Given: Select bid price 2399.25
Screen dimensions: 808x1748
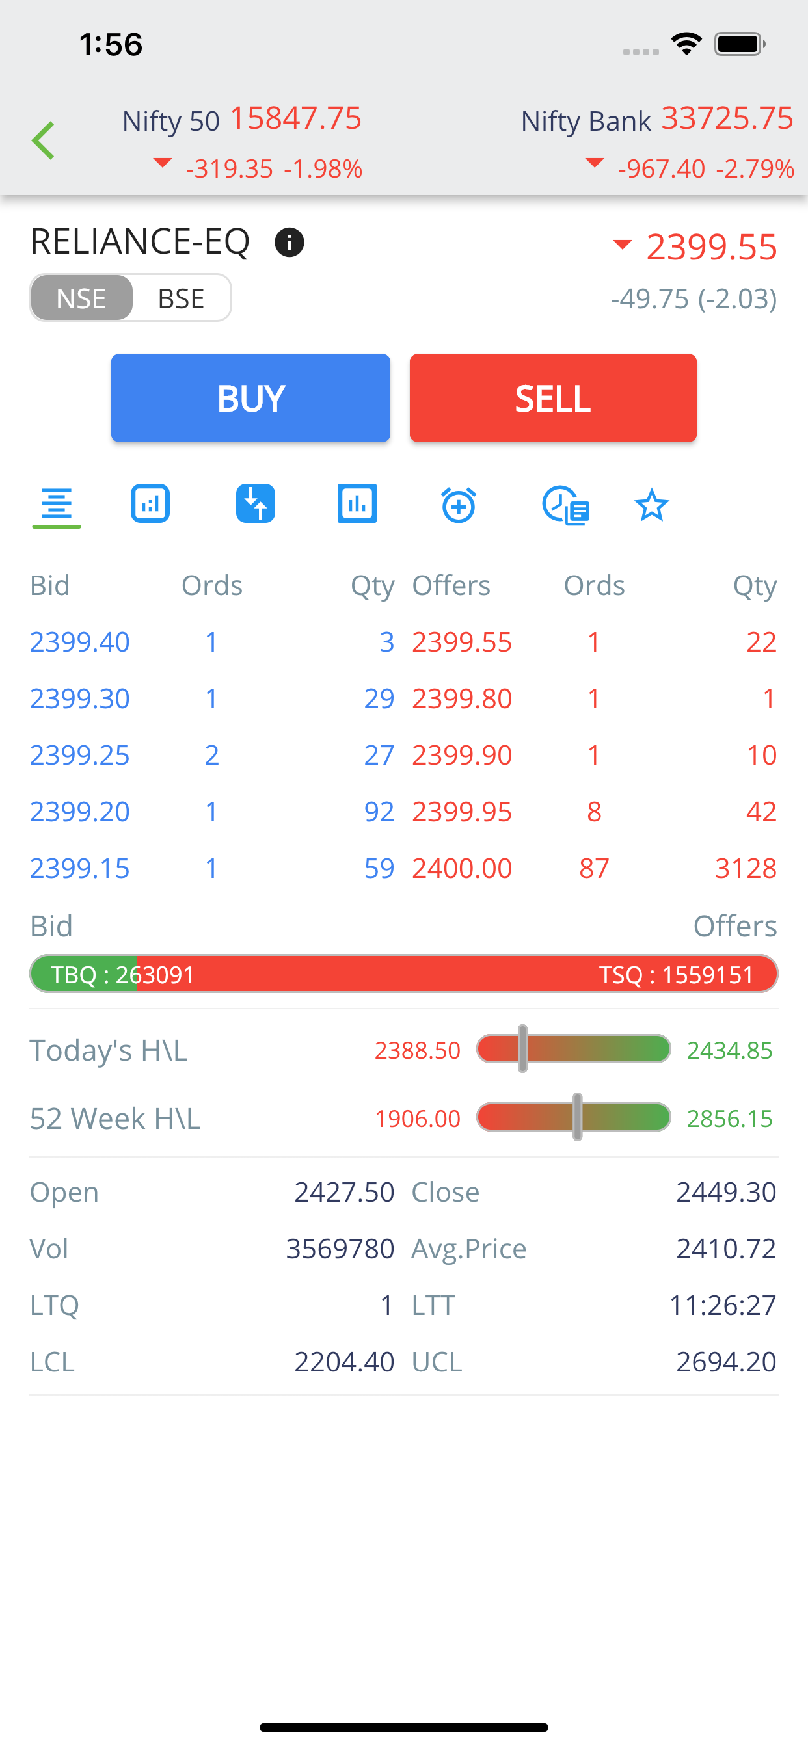Looking at the screenshot, I should coord(79,755).
